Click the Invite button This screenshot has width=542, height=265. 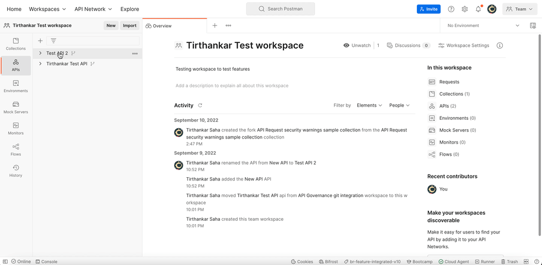428,9
